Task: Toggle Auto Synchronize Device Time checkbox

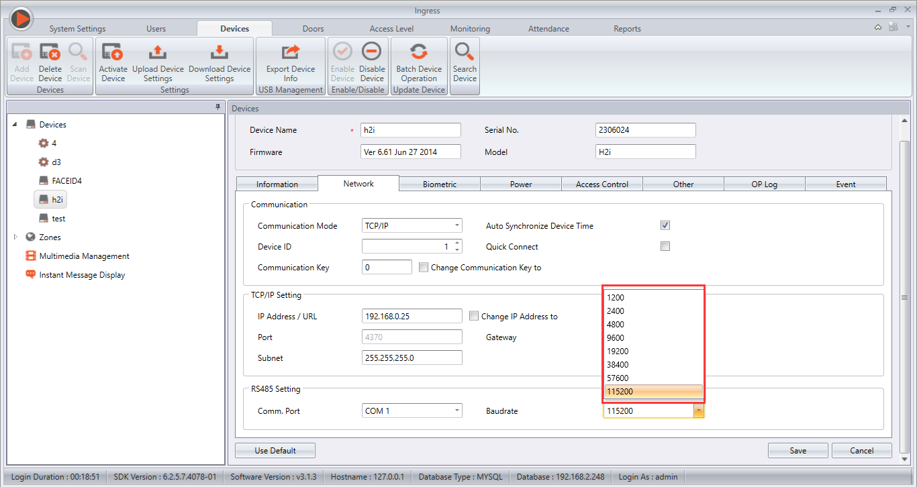Action: 665,225
